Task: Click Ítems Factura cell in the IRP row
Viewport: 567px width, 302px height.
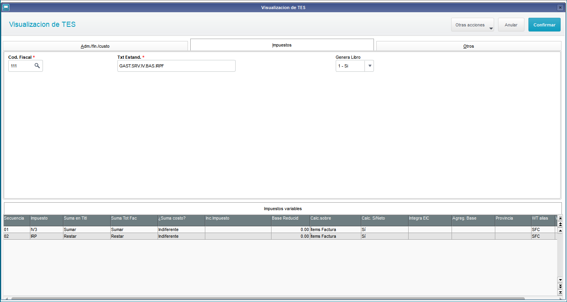Action: tap(335, 236)
